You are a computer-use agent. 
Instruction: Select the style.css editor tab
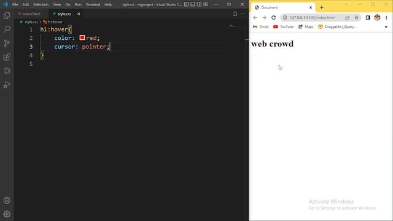(x=64, y=14)
